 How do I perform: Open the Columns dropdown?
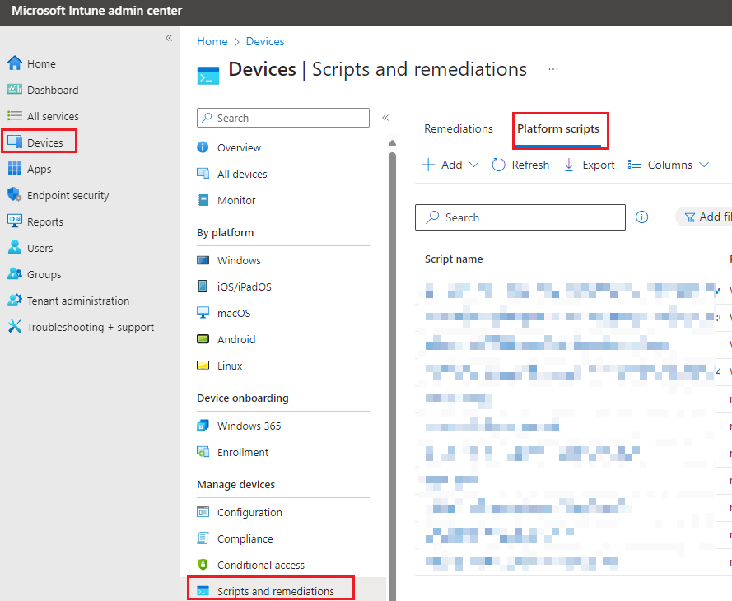pos(668,165)
